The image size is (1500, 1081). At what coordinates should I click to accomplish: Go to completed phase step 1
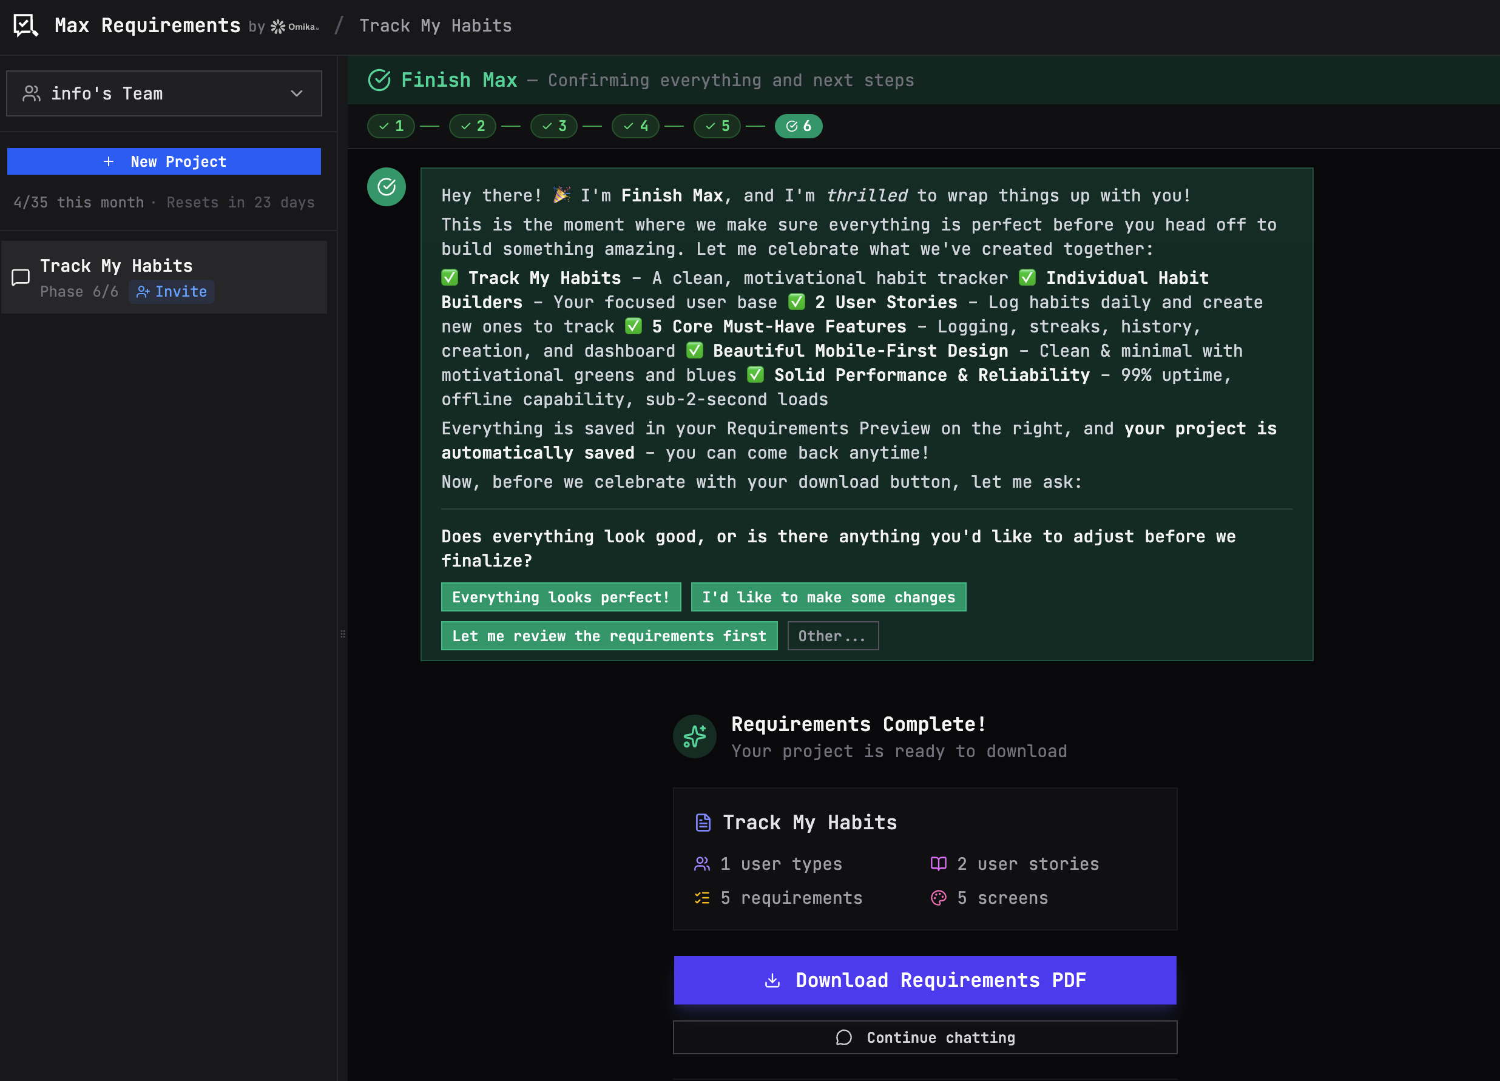[391, 126]
